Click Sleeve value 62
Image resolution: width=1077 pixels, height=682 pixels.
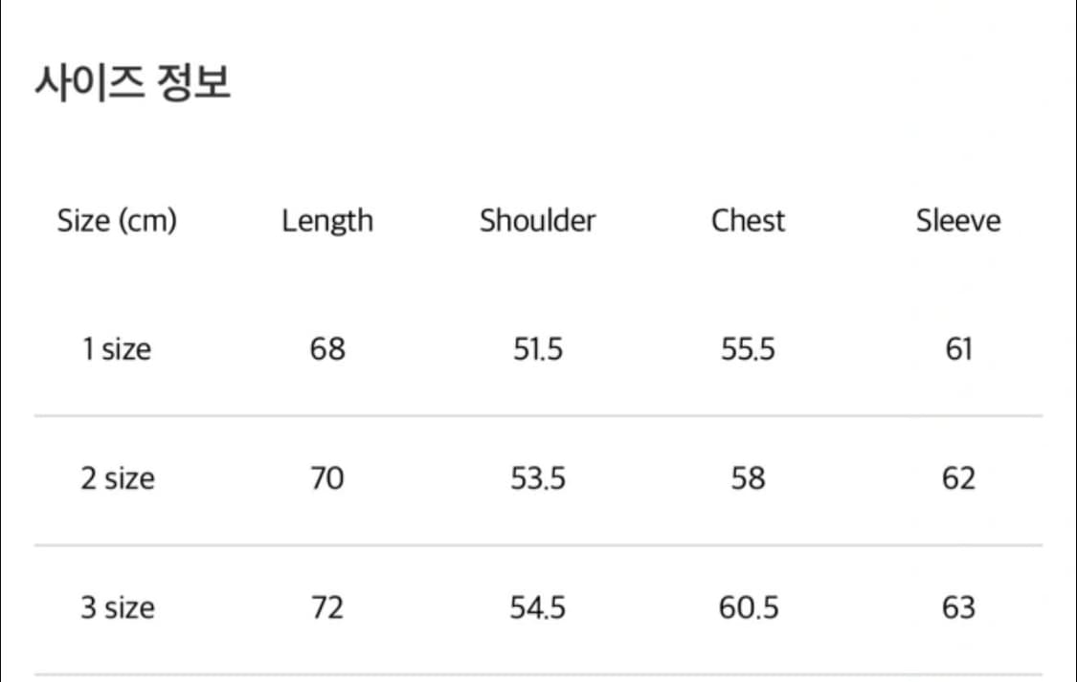pos(958,478)
